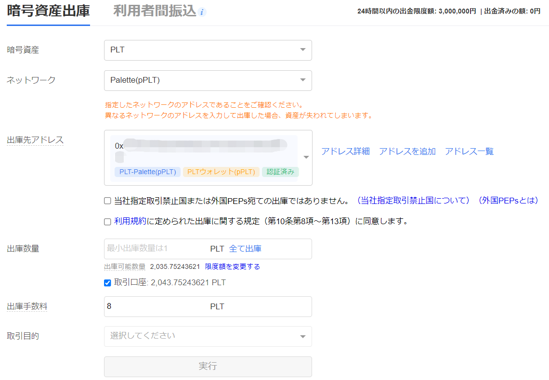This screenshot has width=549, height=380.
Task: Click the 認証済み badge
Action: pyautogui.click(x=280, y=172)
